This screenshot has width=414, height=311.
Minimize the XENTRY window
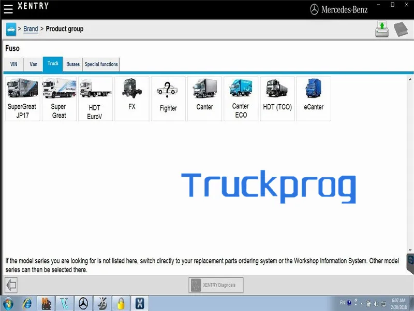click(x=378, y=5)
